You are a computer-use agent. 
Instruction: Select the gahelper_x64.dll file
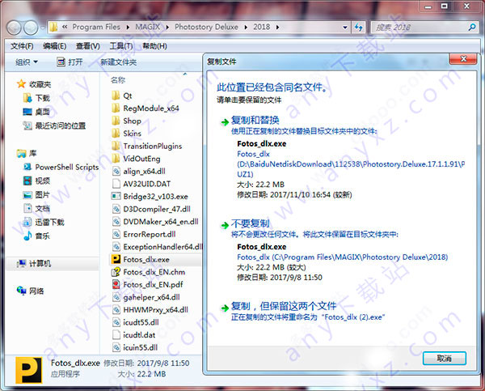pyautogui.click(x=152, y=297)
